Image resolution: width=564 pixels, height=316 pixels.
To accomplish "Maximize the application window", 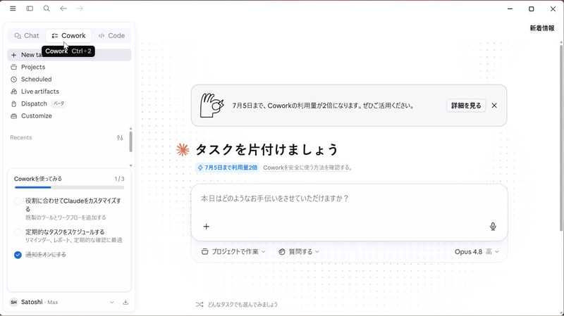I will 532,8.
